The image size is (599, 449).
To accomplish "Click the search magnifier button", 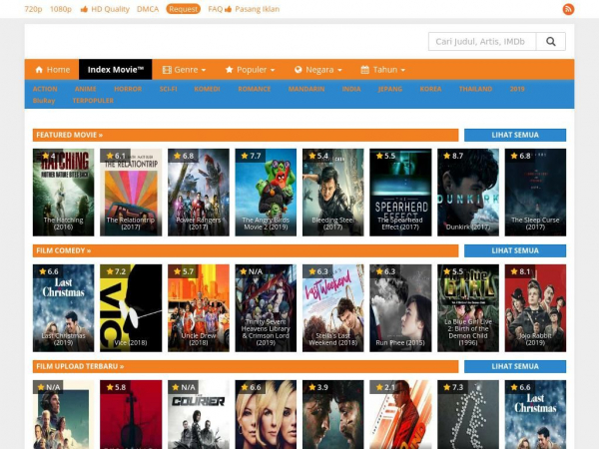I will pyautogui.click(x=550, y=41).
